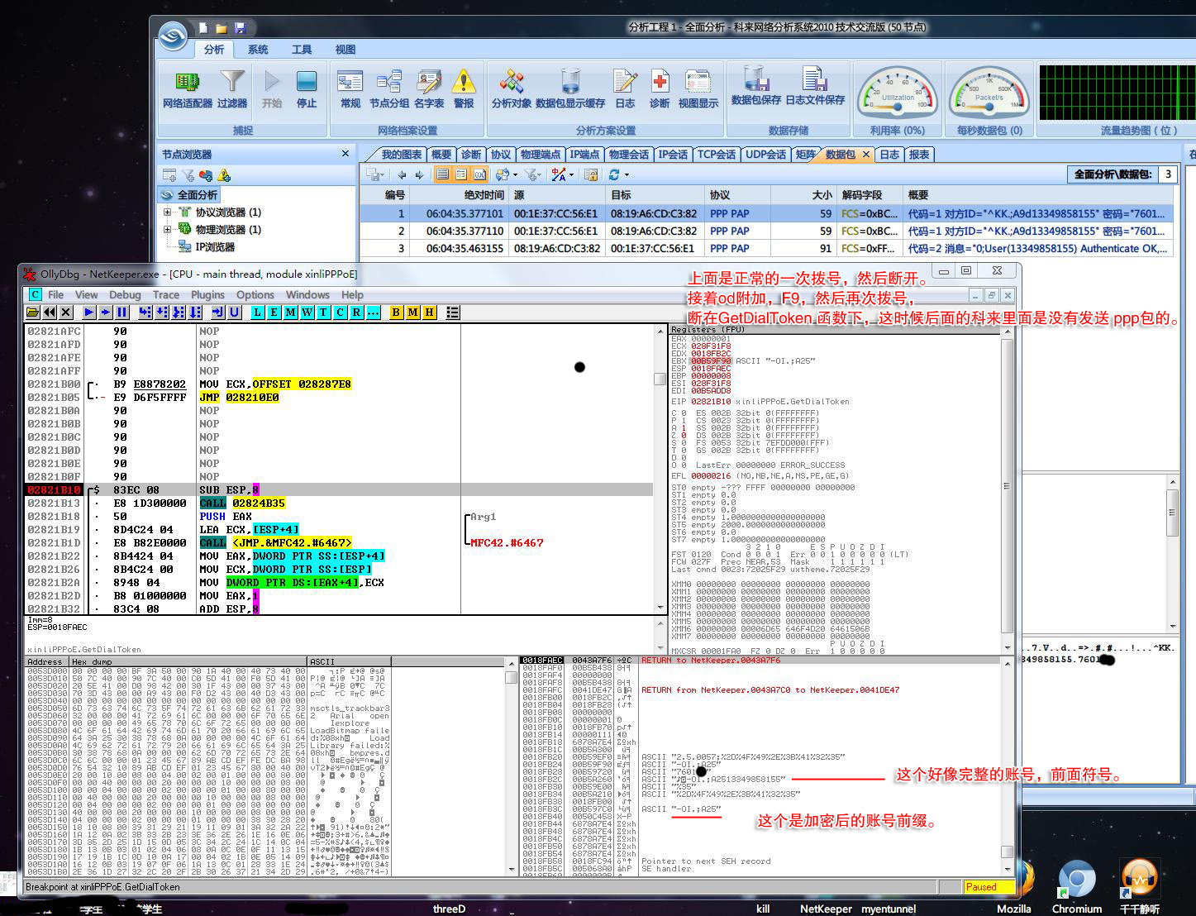The width and height of the screenshot is (1196, 916).
Task: Toggle the hex (0x) pane button in 数据包 toolbar
Action: [x=479, y=174]
